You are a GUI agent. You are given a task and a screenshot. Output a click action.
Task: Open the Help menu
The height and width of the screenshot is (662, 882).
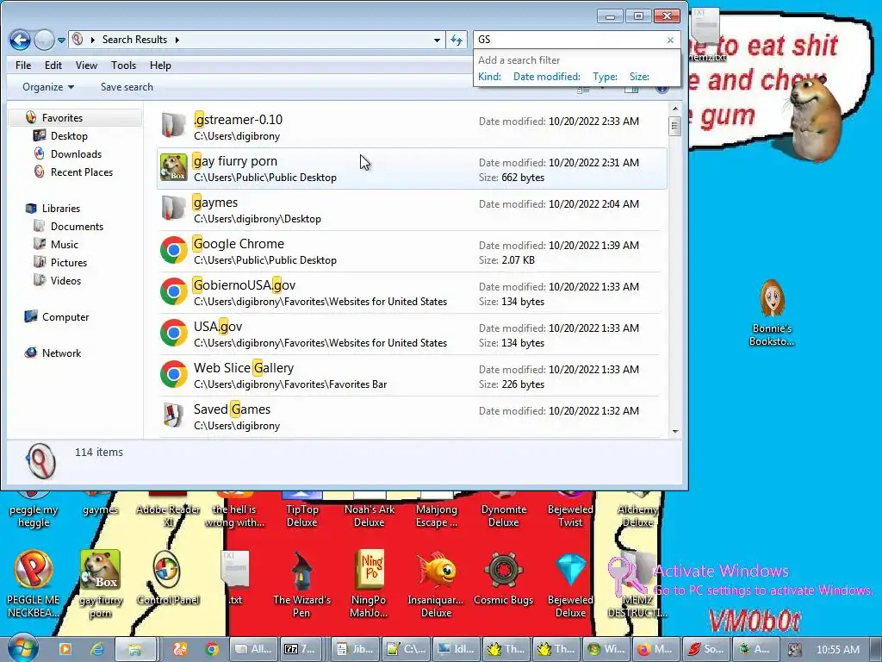pyautogui.click(x=160, y=66)
